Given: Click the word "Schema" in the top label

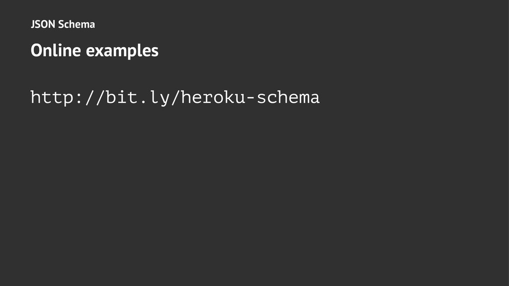Looking at the screenshot, I should 77,24.
